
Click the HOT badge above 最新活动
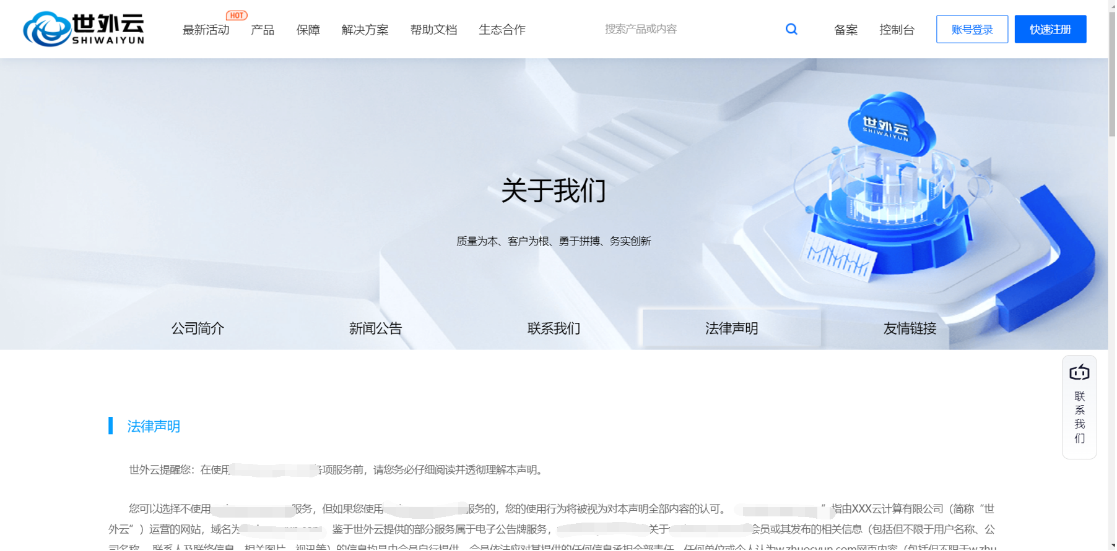pos(237,15)
